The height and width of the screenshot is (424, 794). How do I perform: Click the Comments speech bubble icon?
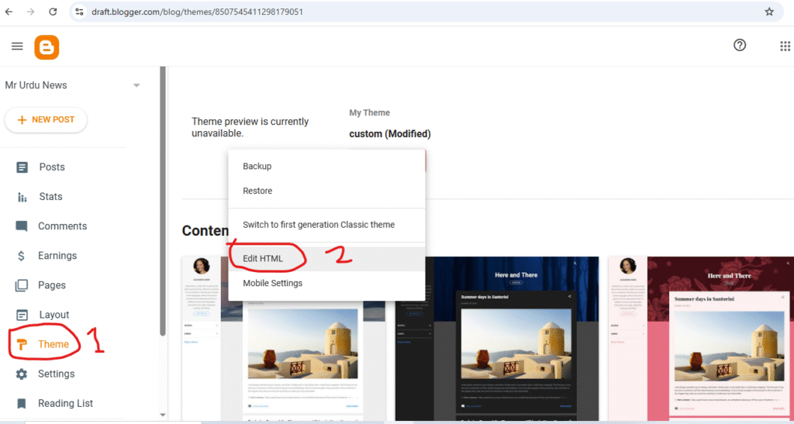point(21,226)
